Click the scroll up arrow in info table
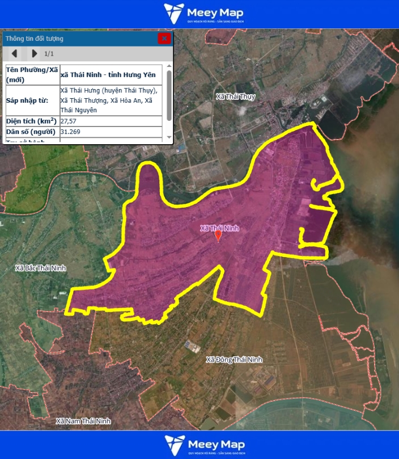The image size is (399, 459). (x=169, y=66)
